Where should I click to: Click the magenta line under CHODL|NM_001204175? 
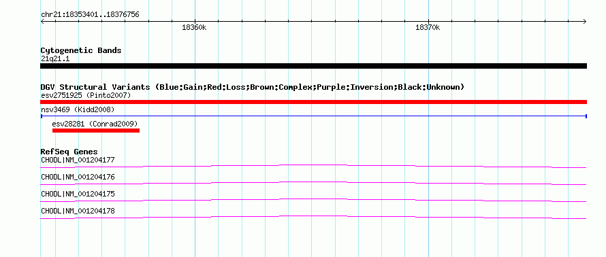pos(313,200)
